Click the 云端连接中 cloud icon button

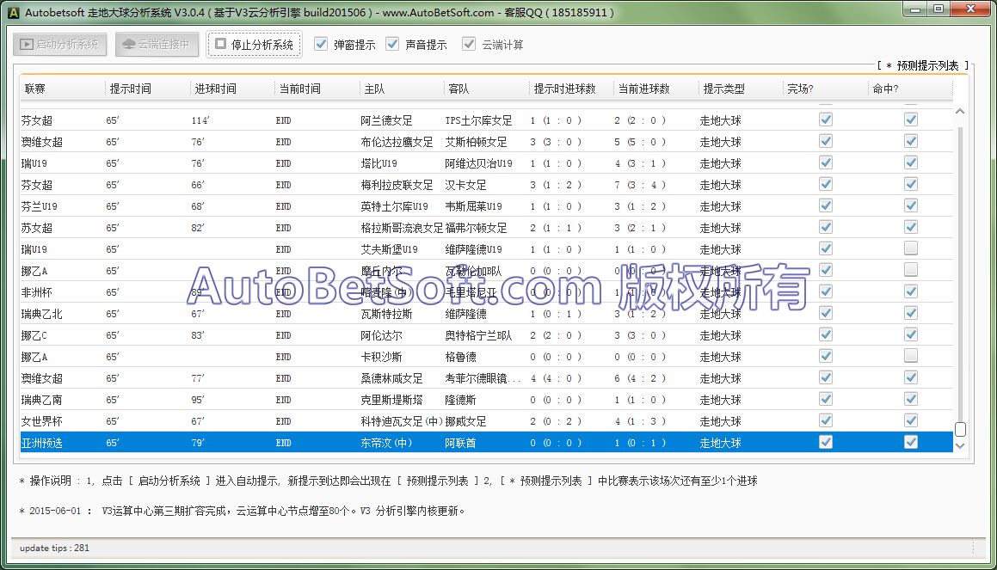(158, 44)
